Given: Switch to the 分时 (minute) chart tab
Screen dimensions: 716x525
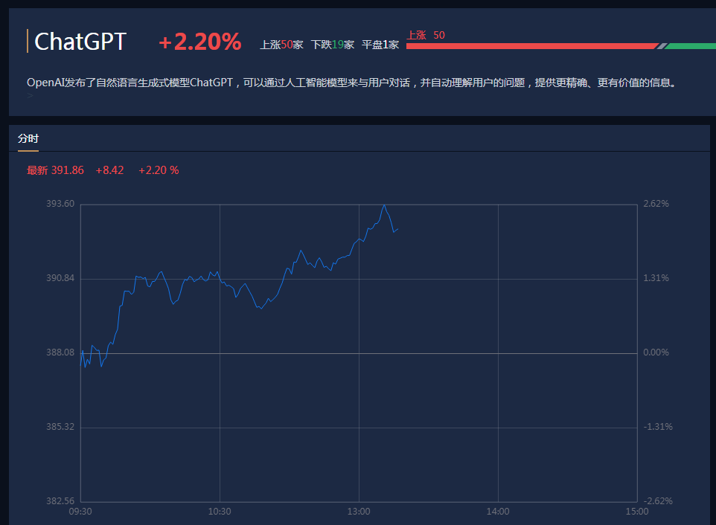Looking at the screenshot, I should 28,138.
